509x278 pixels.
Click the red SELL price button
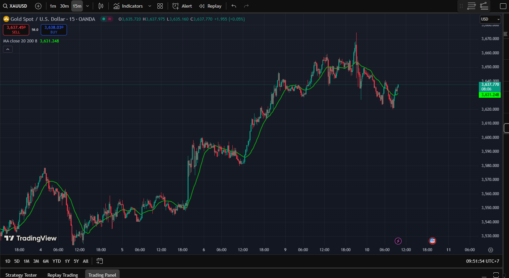[x=16, y=29]
